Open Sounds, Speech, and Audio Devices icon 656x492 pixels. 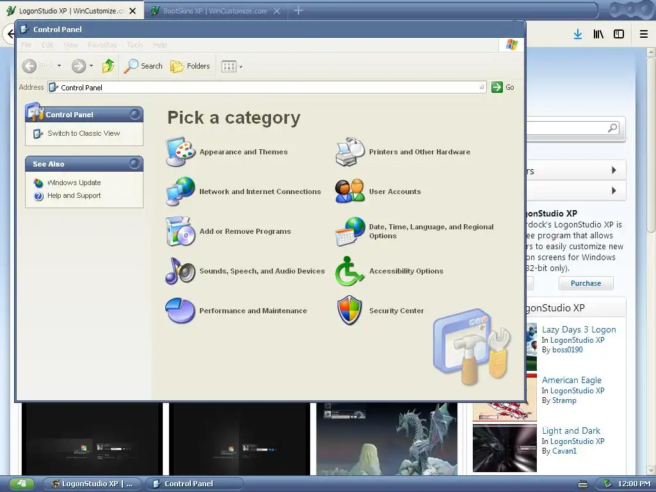coord(180,271)
